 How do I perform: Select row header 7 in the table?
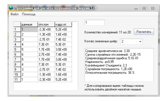pos(17,59)
